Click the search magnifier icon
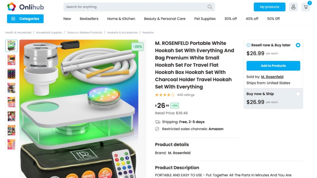The width and height of the screenshot is (317, 178). point(210,7)
